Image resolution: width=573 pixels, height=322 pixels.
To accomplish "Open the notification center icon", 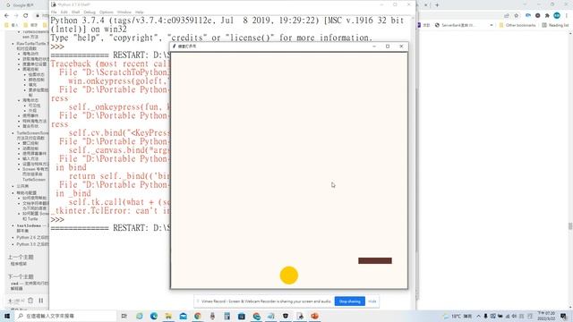I will coord(564,316).
